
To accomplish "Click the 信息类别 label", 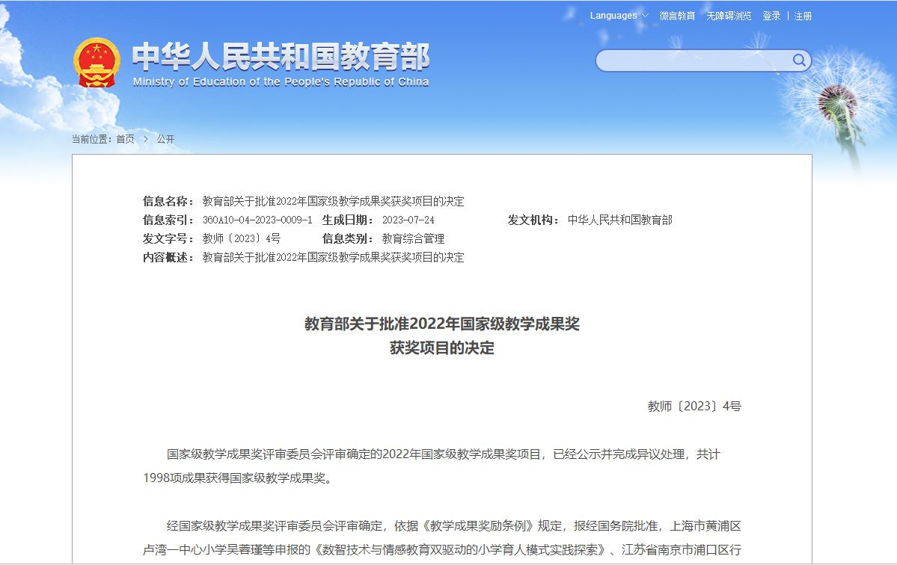I will click(x=348, y=239).
